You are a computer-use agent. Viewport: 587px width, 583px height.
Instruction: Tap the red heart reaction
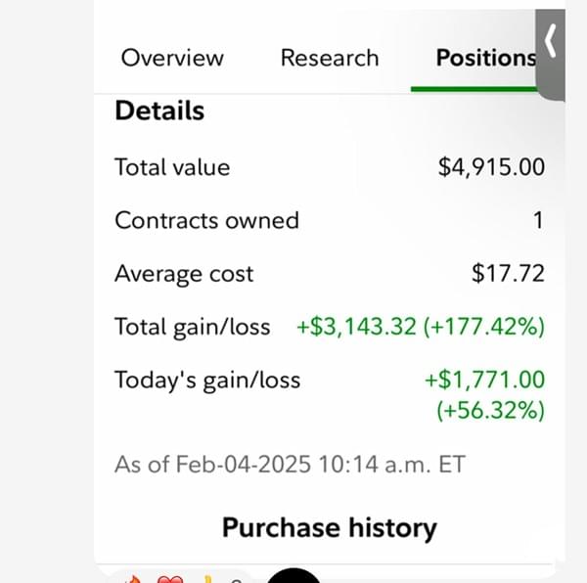[x=171, y=579]
